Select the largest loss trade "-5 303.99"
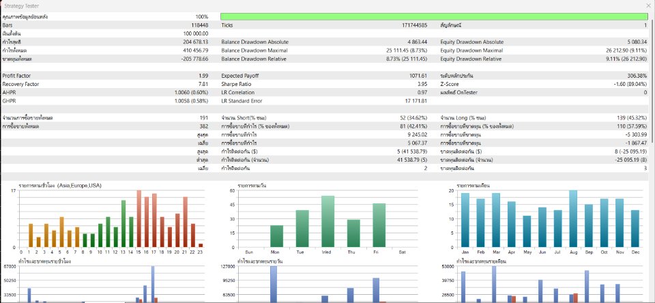This screenshot has width=655, height=303. coord(637,134)
